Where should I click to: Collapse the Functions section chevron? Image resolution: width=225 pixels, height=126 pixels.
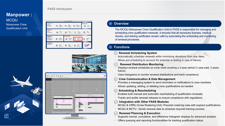(110, 47)
